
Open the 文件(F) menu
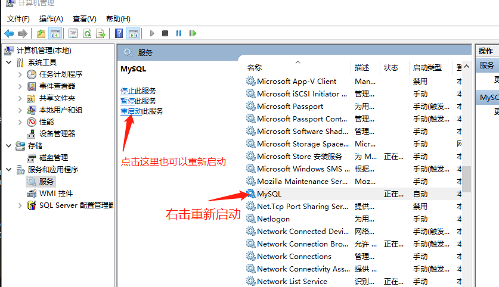coord(18,19)
